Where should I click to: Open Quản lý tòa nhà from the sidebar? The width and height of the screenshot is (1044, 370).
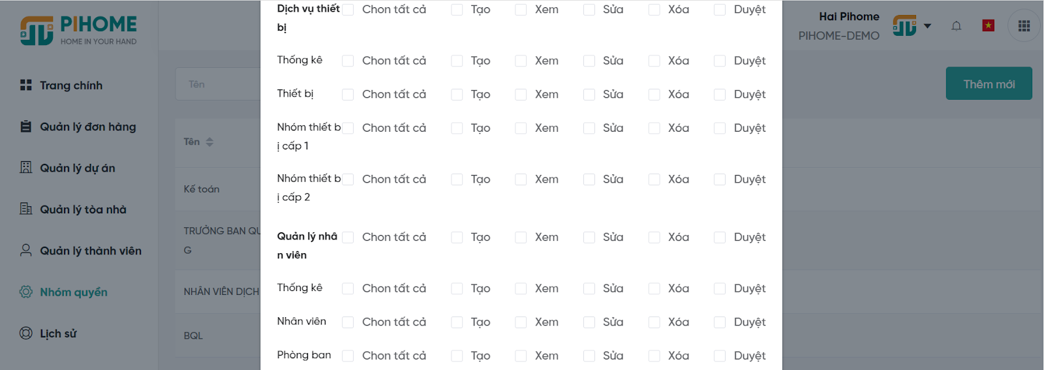[x=83, y=209]
